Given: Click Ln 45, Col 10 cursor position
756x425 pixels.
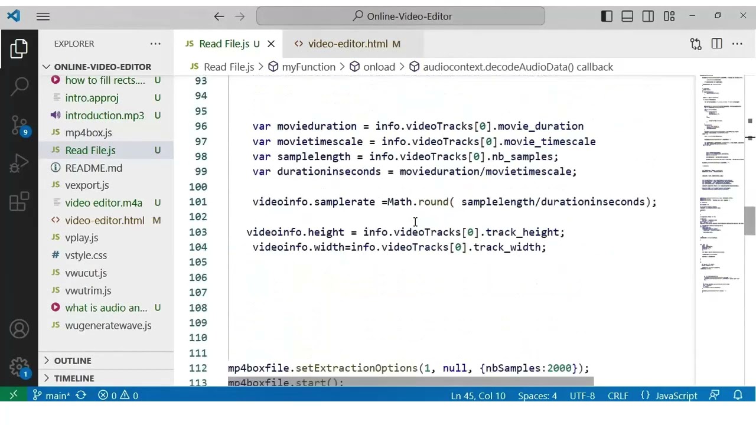Looking at the screenshot, I should tap(478, 395).
